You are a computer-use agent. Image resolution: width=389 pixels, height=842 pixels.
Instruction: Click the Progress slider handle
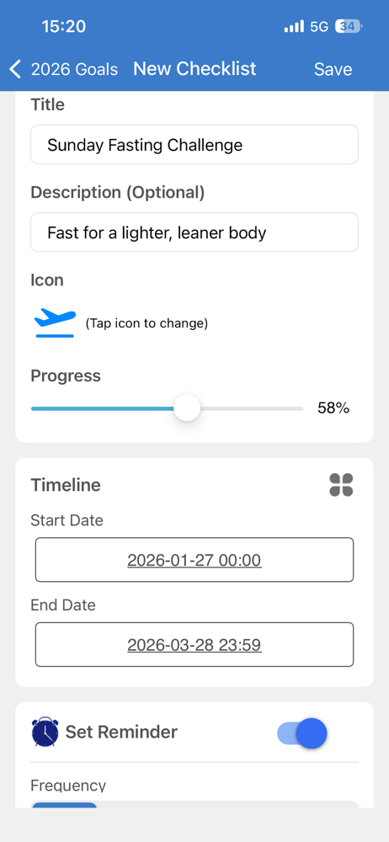[x=187, y=408]
